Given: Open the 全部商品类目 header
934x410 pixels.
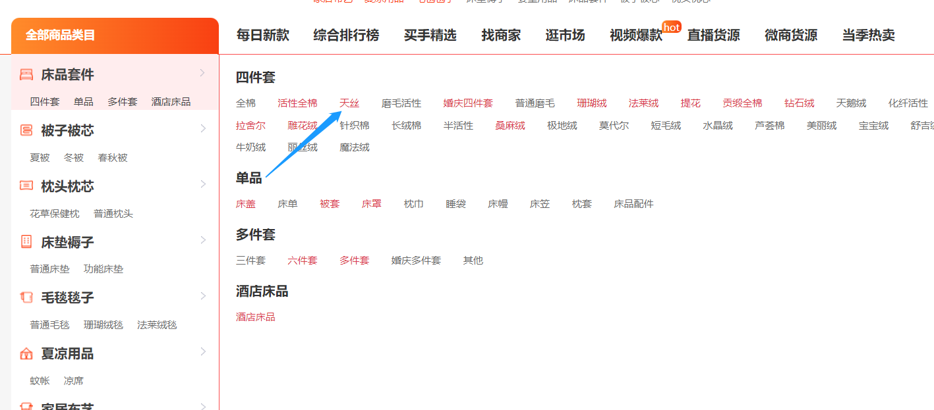Looking at the screenshot, I should [115, 36].
